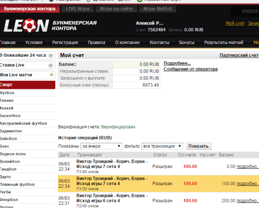Open Сообщения от оператора link
259x208 pixels.
pos(191,69)
